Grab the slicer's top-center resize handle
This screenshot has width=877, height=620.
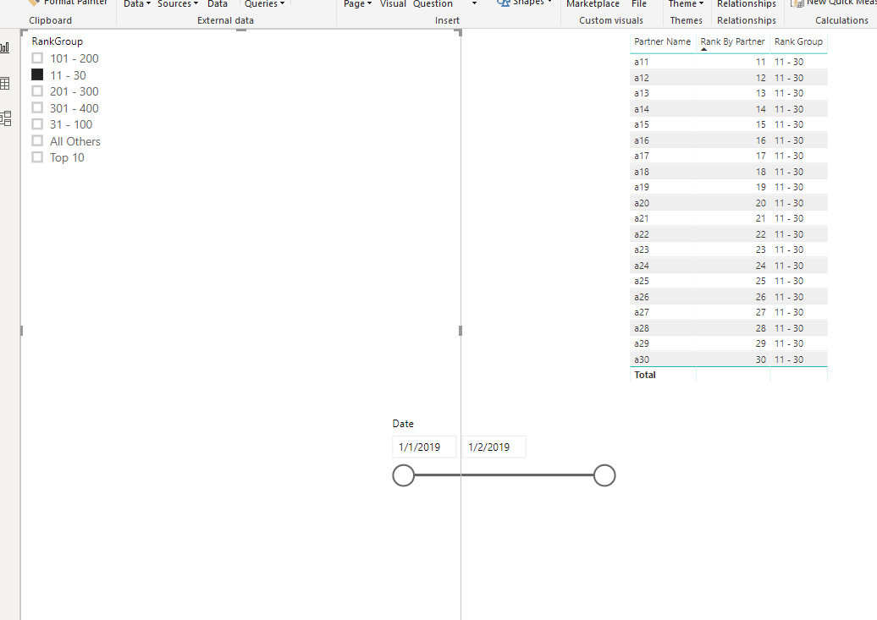241,30
